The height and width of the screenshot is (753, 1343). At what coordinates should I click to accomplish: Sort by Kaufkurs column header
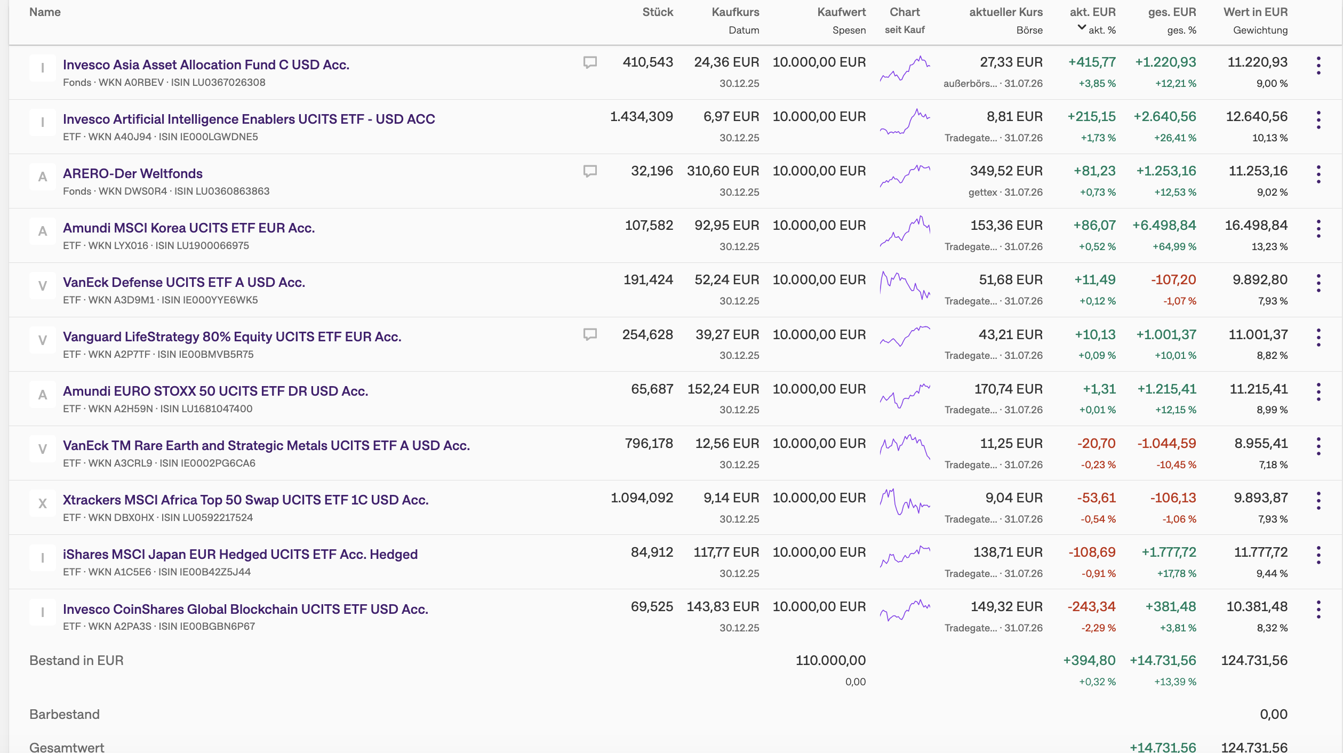(x=735, y=12)
